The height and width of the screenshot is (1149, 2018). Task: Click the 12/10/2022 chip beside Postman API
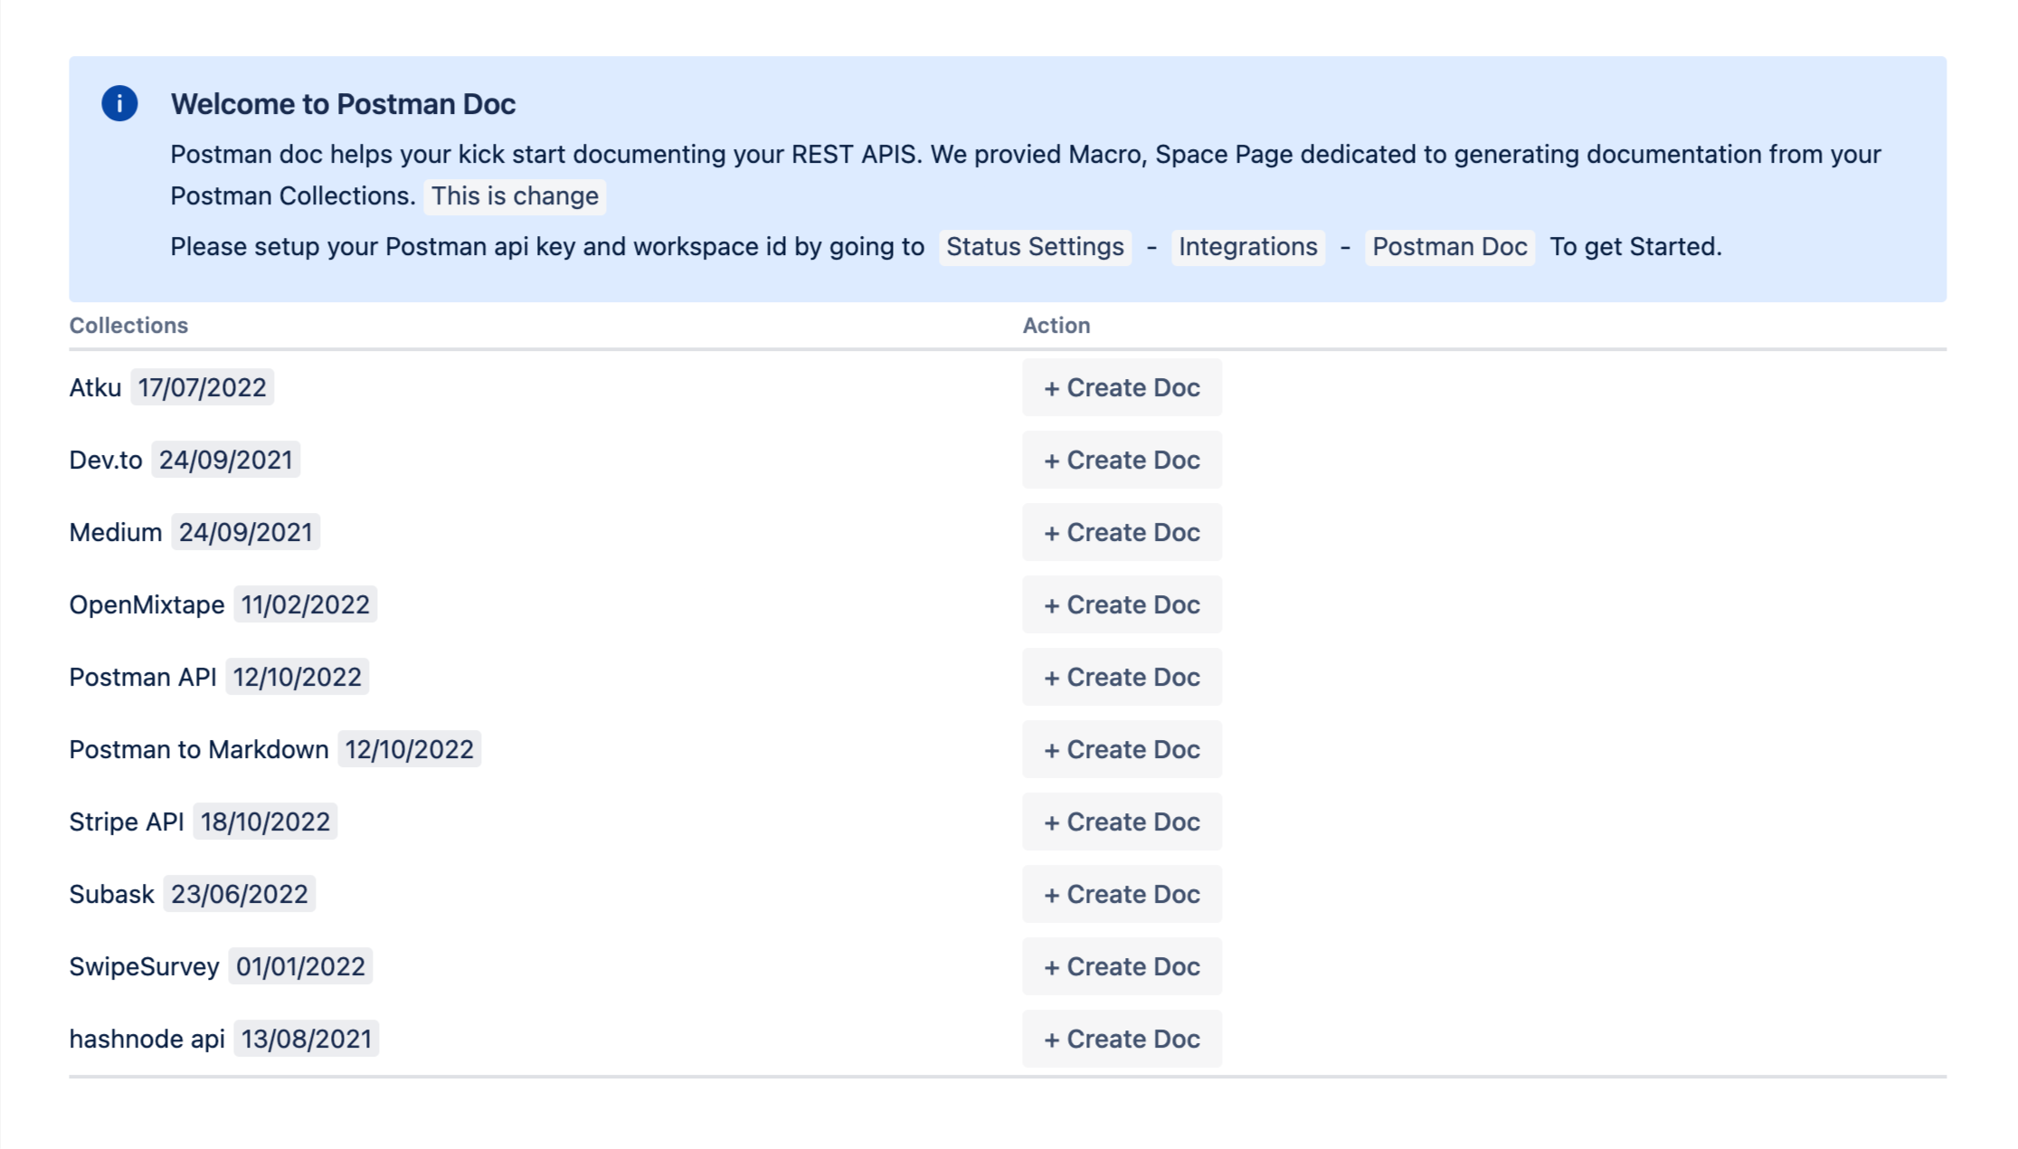pos(298,677)
